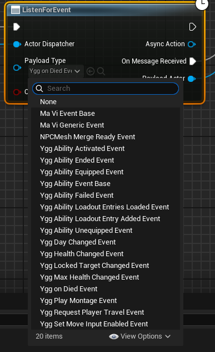Select Ygg on Died Event in list
The width and height of the screenshot is (215, 352).
pos(106,289)
